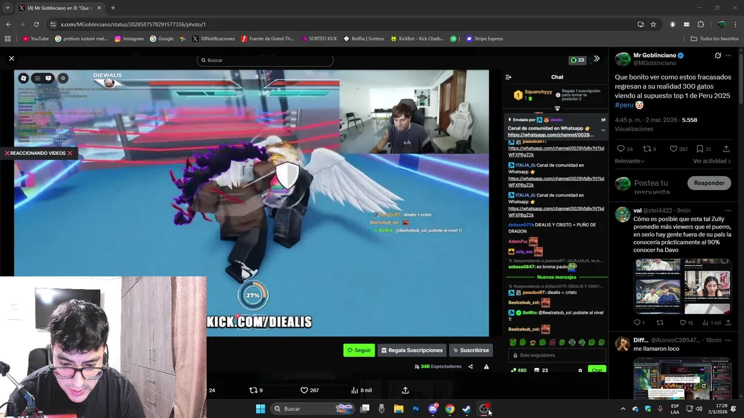Share the tweet using the sidebar share icon

pyautogui.click(x=726, y=149)
